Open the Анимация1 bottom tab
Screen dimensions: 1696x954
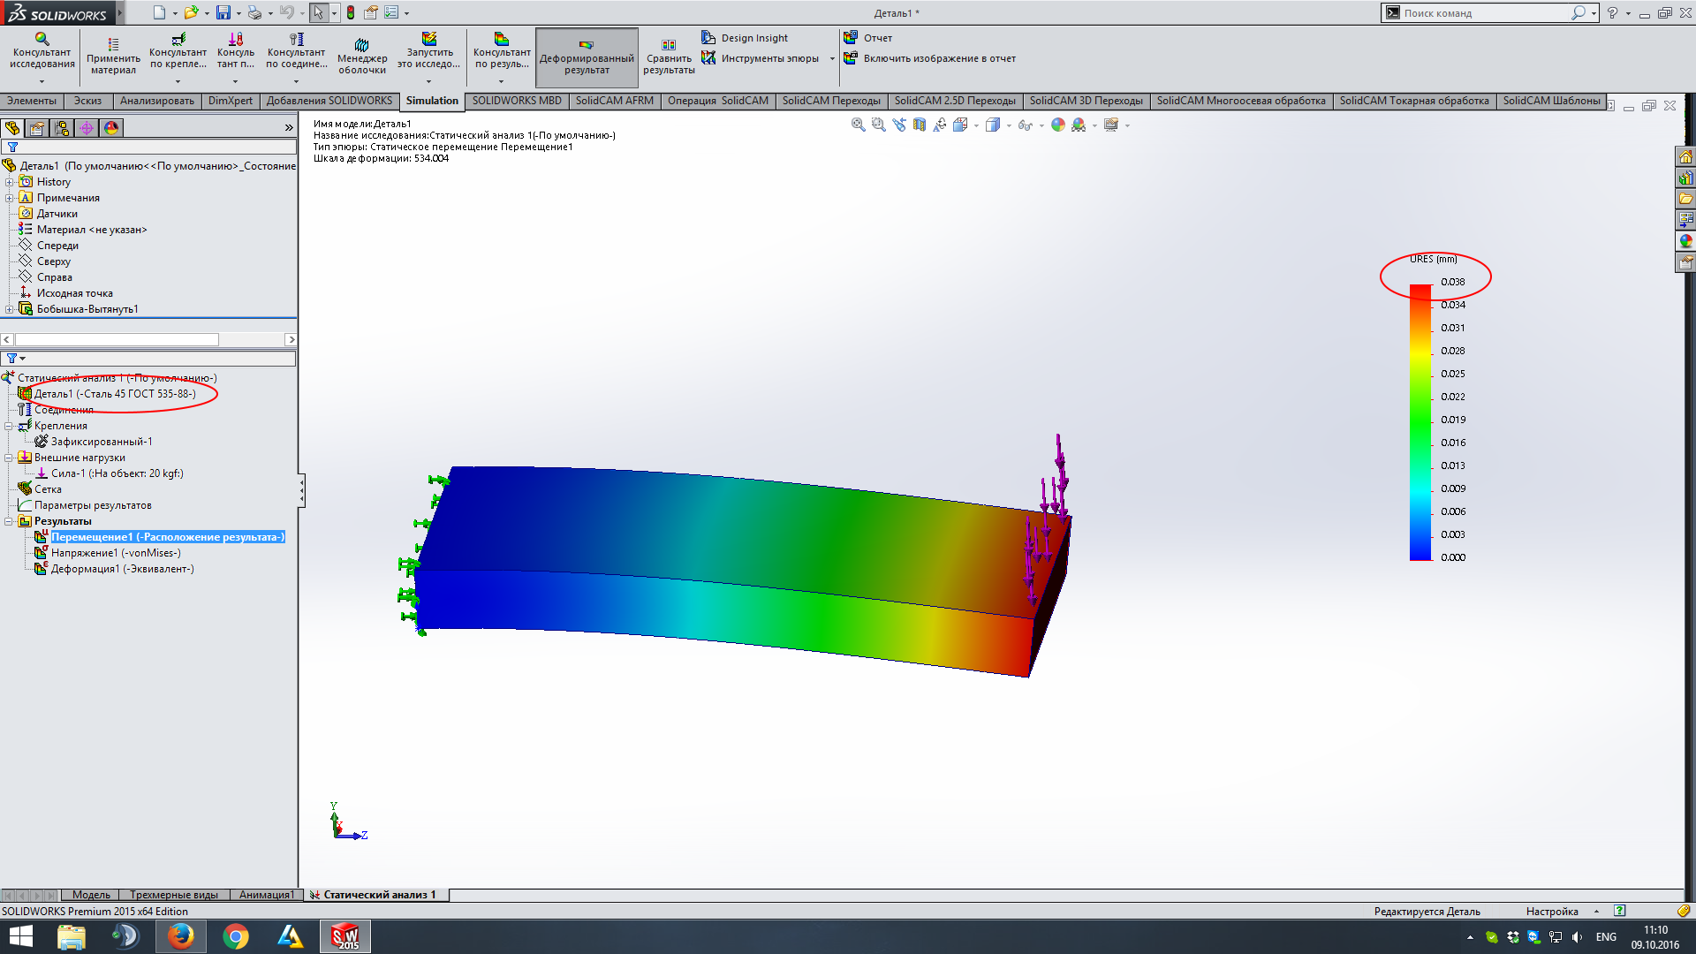click(266, 895)
